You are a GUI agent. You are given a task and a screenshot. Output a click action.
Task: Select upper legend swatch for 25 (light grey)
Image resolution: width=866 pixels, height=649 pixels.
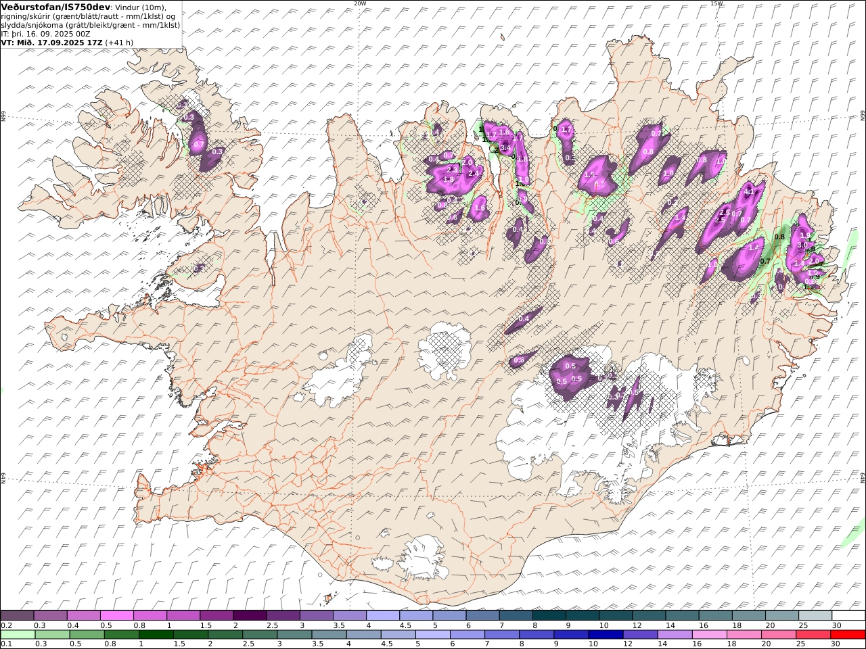point(815,615)
